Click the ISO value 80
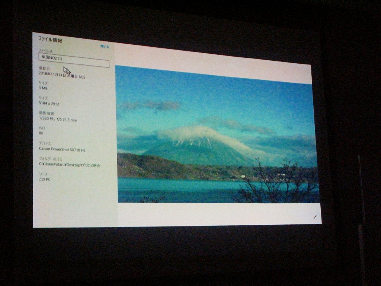This screenshot has width=381, height=286. (41, 133)
